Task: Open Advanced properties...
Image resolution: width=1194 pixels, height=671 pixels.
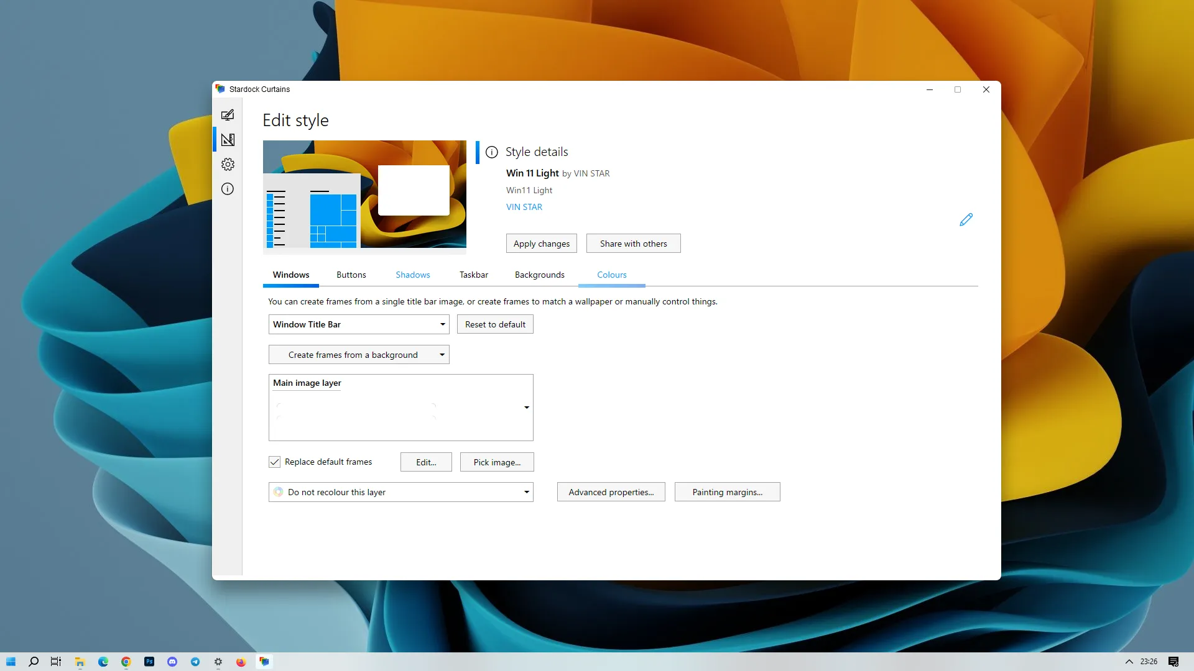Action: coord(611,492)
